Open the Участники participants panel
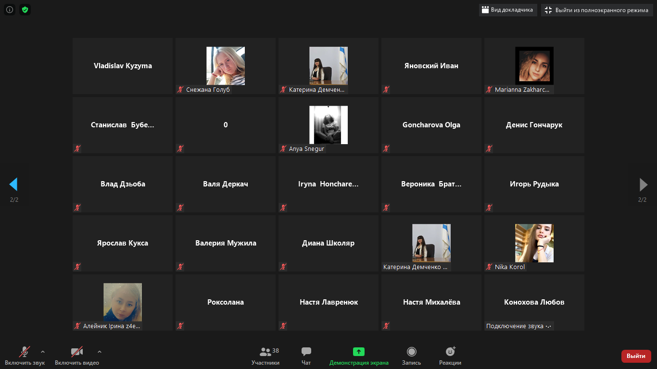The width and height of the screenshot is (657, 369). pyautogui.click(x=265, y=356)
